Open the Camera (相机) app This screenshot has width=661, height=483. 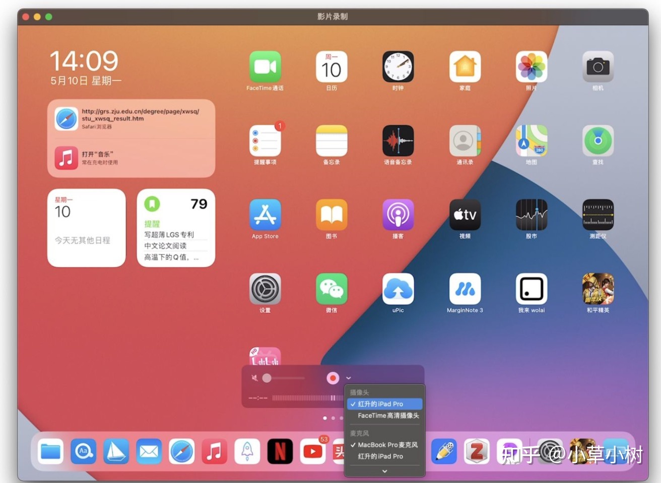click(x=598, y=66)
